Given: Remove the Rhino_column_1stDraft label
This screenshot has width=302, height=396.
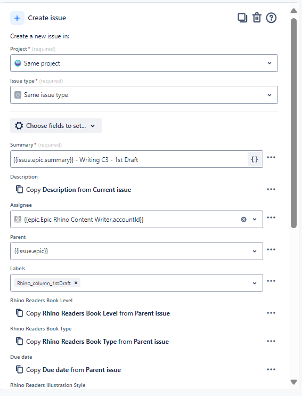Looking at the screenshot, I should coord(76,283).
